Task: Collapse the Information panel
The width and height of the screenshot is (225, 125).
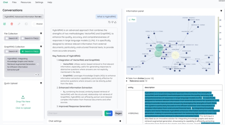Action: (221, 11)
